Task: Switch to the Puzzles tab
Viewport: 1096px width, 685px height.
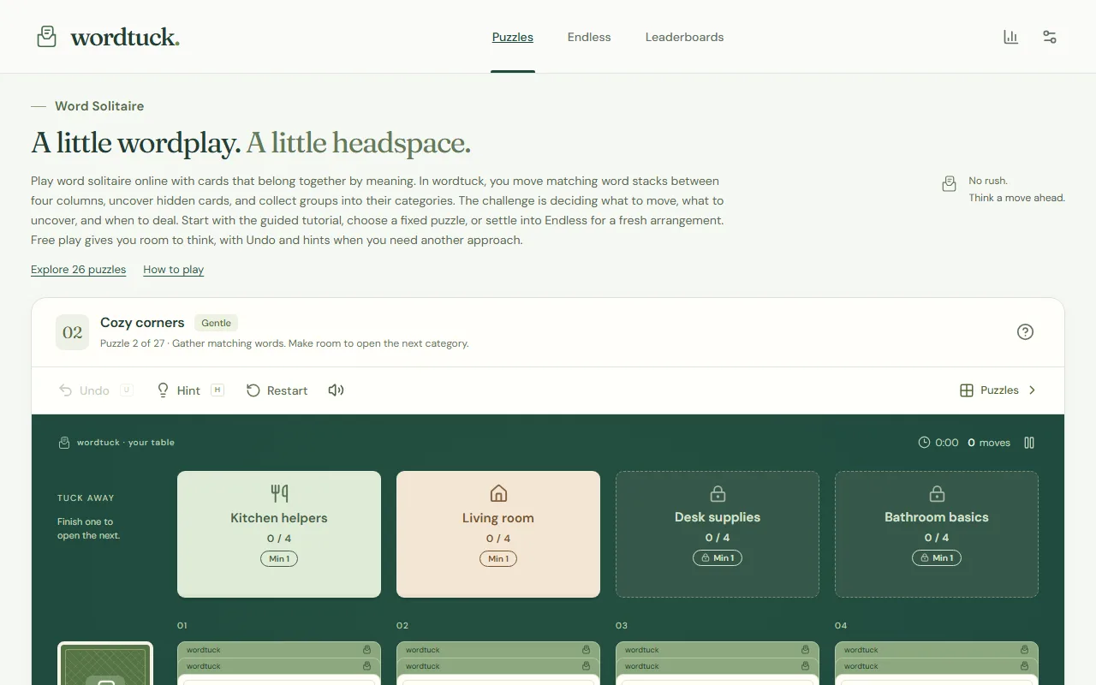Action: [x=513, y=37]
